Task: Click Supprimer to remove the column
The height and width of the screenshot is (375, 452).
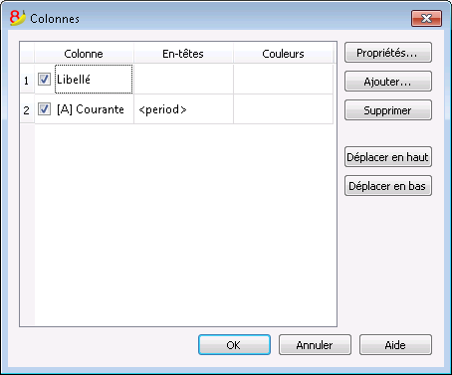Action: click(388, 110)
